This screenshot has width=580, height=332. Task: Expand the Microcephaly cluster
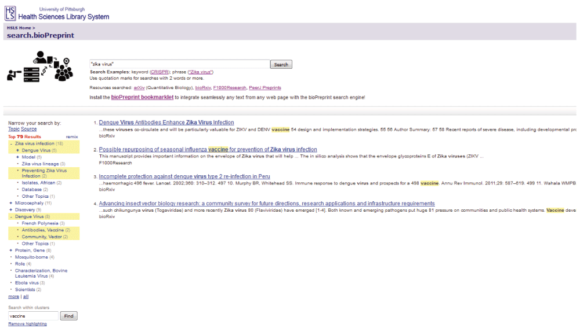pyautogui.click(x=10, y=203)
